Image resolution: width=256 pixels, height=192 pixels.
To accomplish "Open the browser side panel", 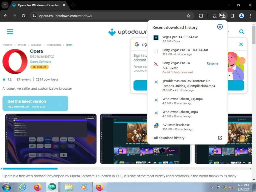I will click(232, 16).
